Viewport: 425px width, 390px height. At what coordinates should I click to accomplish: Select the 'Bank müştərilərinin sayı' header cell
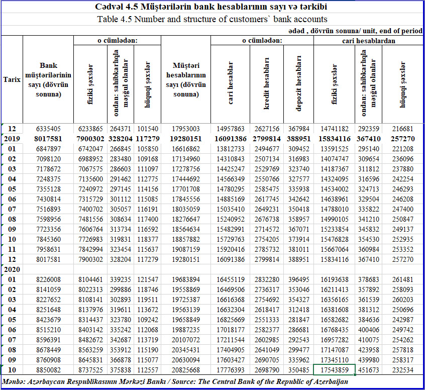[x=48, y=79]
